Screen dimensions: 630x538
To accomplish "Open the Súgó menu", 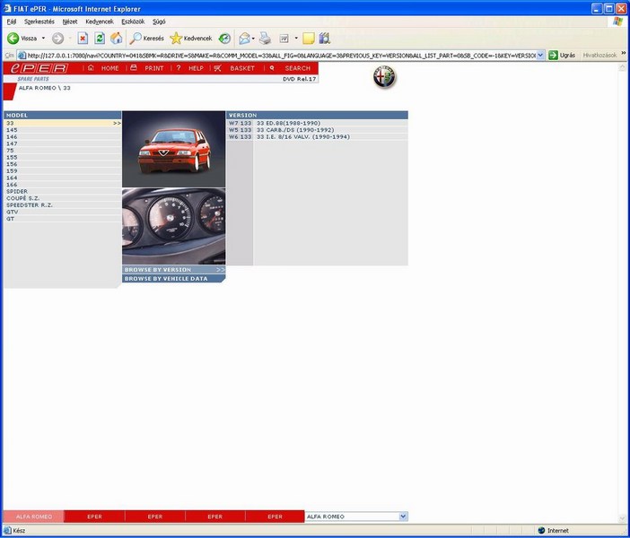I will (159, 22).
